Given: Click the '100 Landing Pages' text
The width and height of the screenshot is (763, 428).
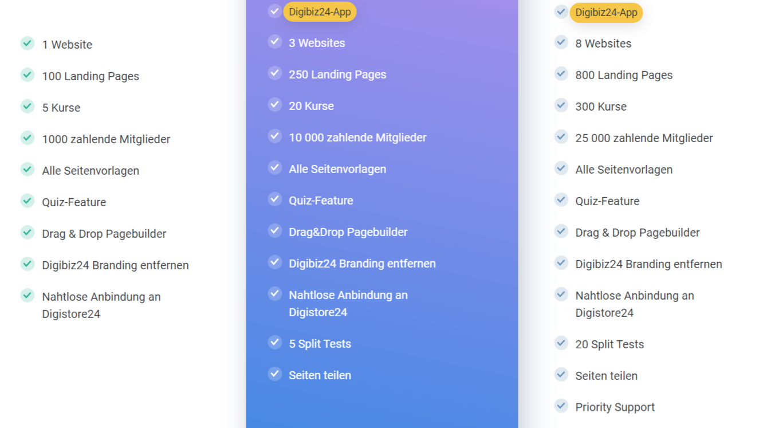Looking at the screenshot, I should 91,76.
